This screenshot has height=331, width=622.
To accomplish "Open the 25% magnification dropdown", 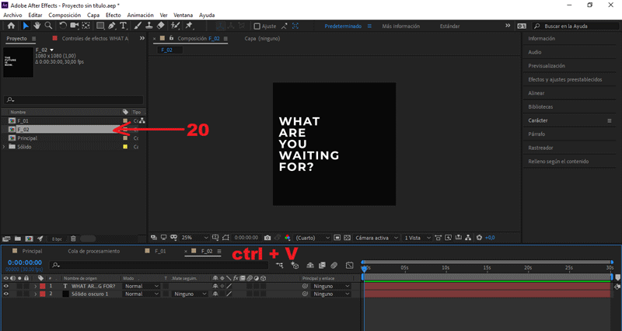I will click(x=194, y=238).
